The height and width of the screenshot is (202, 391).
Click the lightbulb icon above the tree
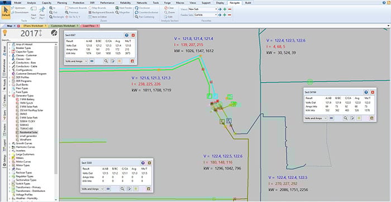coord(4,33)
